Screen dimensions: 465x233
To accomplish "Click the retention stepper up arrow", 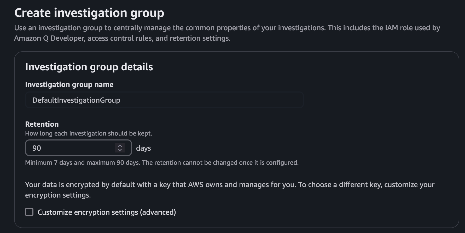I will point(120,145).
